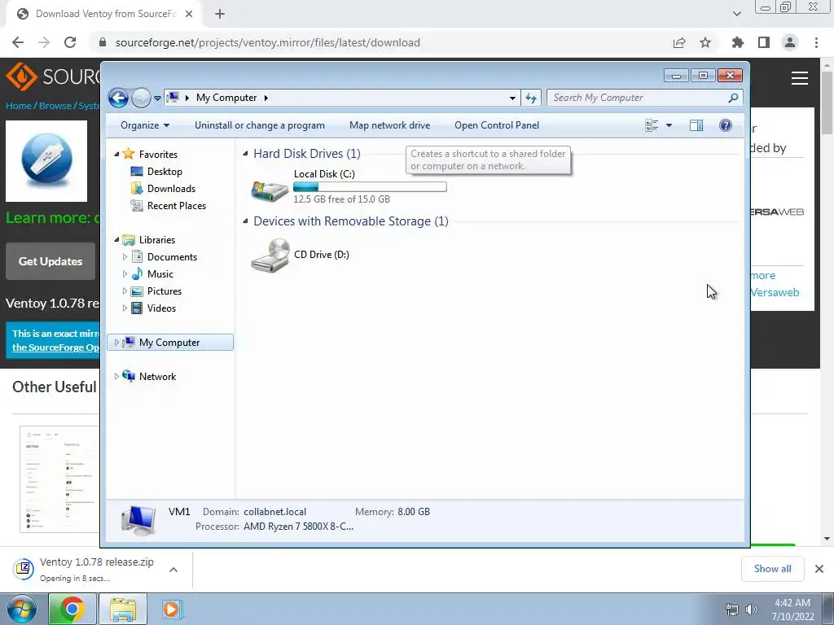Click Show all downloads button
Screen dimensions: 834x625
772,569
